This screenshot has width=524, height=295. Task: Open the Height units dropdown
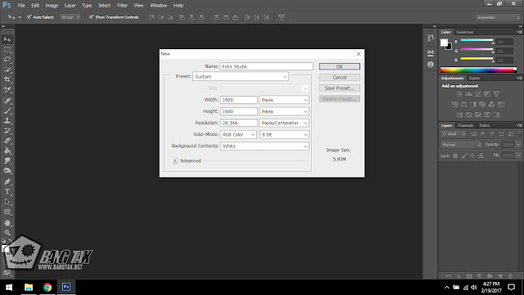[x=284, y=111]
